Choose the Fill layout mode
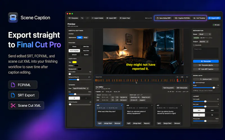225x140 pixels. (199, 115)
